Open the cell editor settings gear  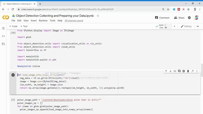(x=184, y=71)
